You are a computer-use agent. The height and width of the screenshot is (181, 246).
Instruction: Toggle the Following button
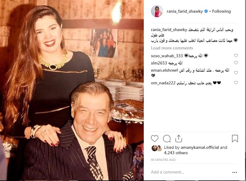[x=221, y=11]
